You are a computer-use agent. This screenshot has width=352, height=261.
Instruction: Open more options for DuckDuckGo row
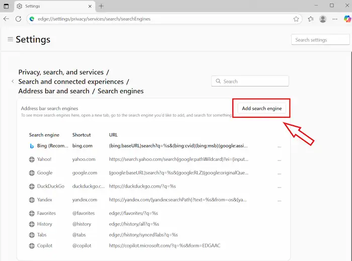pyautogui.click(x=280, y=187)
